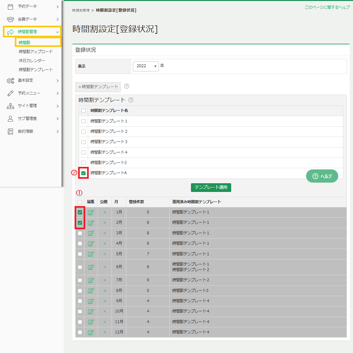Screen dimensions: 353x353
Task: Check 時間割テンプレート４ checkbox
Action: (84, 152)
